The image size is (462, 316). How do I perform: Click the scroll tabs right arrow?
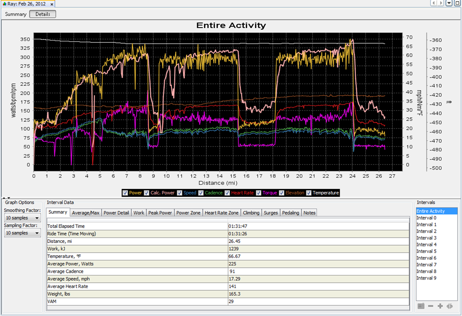tap(441, 3)
